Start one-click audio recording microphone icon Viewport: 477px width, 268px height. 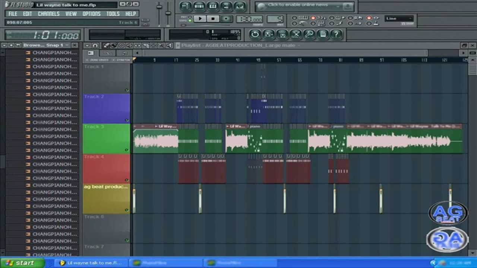click(x=309, y=34)
